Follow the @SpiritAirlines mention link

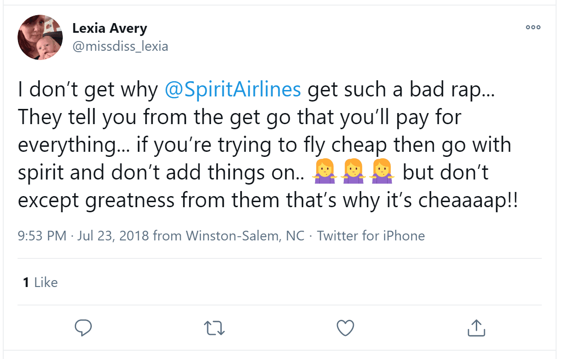pyautogui.click(x=233, y=90)
